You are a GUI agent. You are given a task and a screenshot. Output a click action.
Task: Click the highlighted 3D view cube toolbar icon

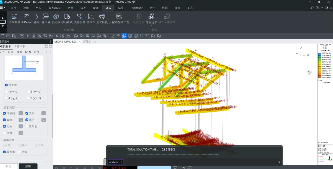click(x=124, y=36)
